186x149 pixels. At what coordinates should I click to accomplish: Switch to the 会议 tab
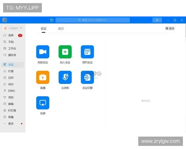click(43, 29)
